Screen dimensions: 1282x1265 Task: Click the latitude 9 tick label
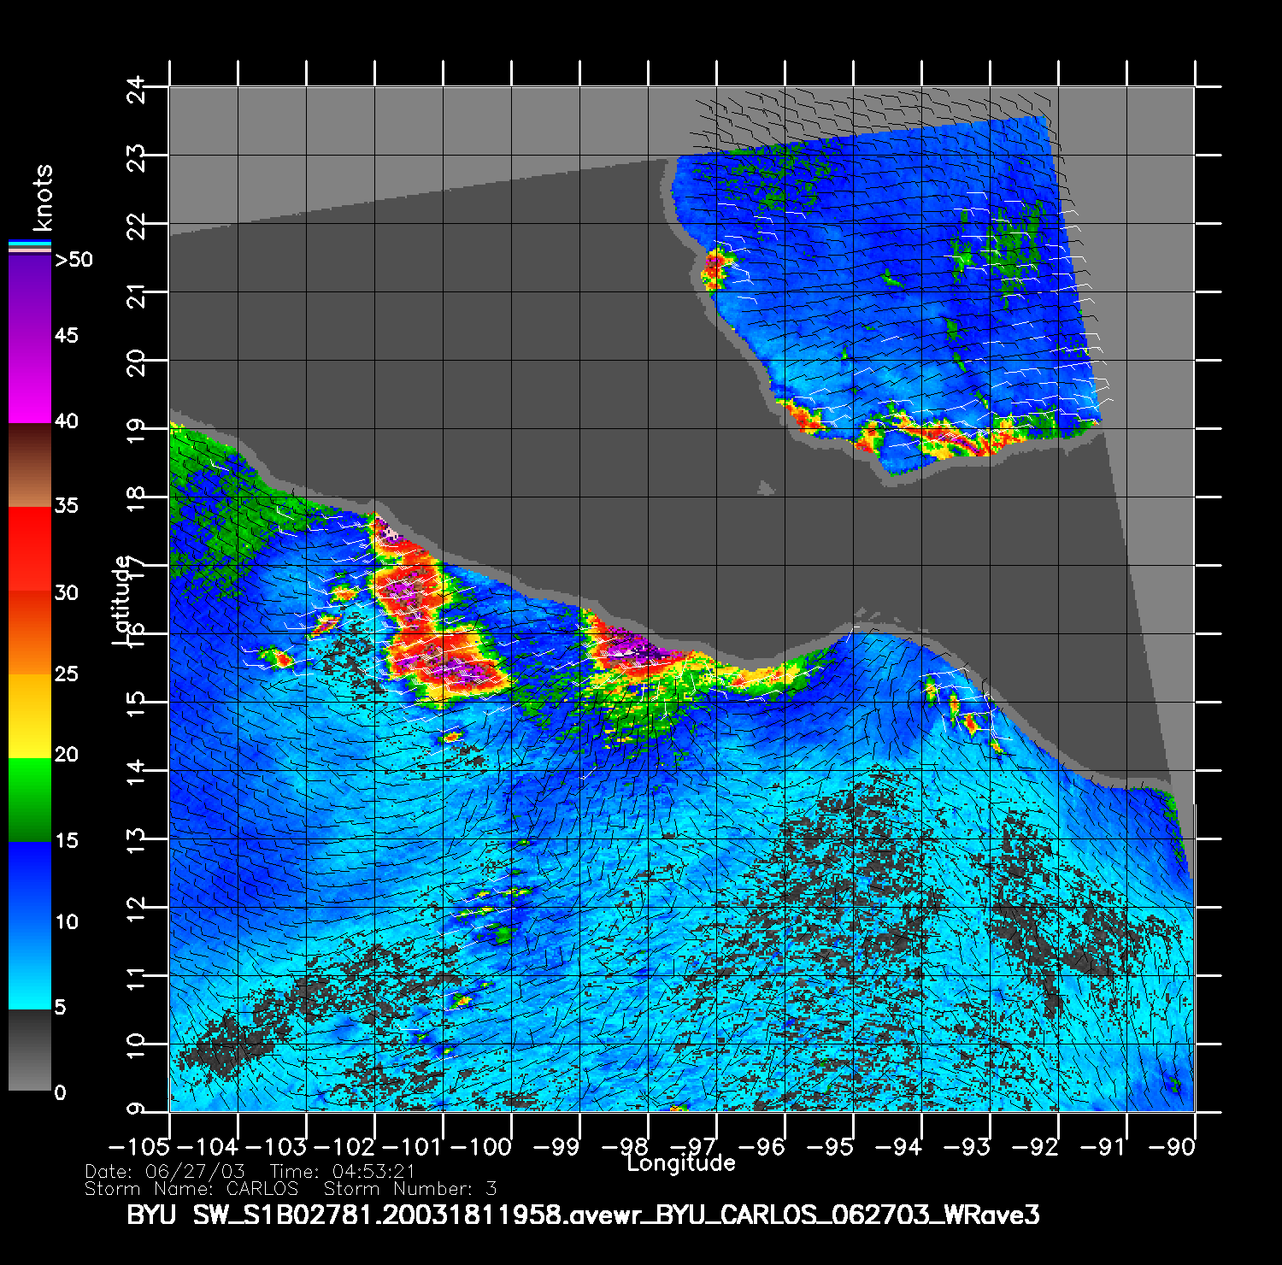point(135,1109)
